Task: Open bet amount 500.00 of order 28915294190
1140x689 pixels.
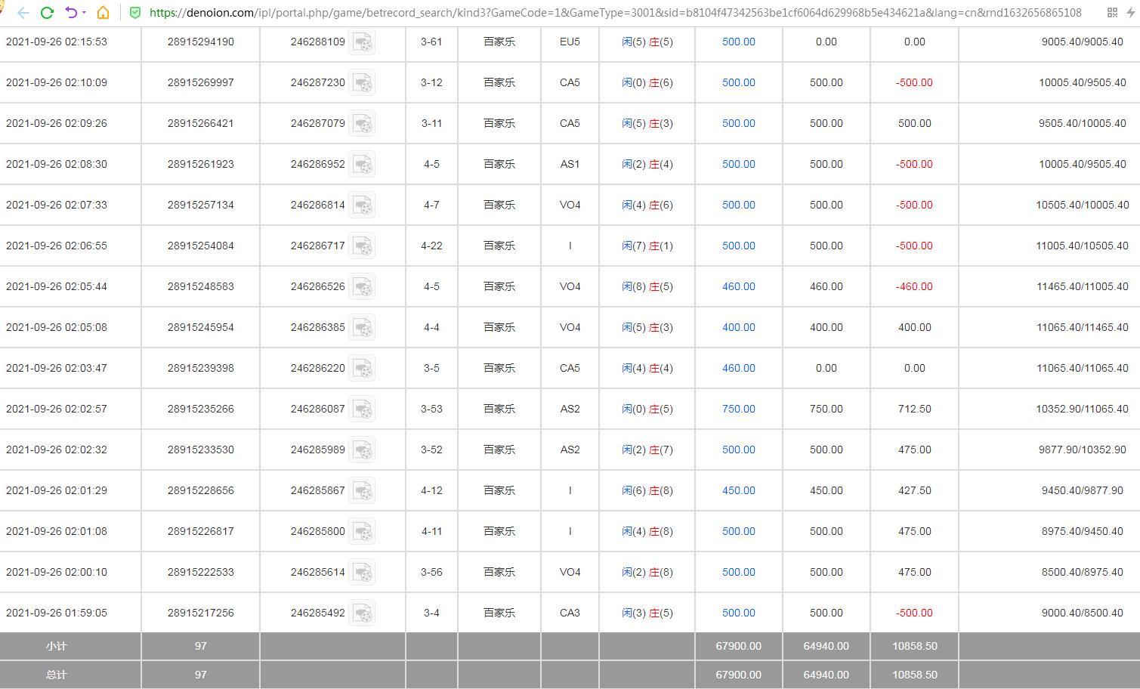Action: point(739,42)
